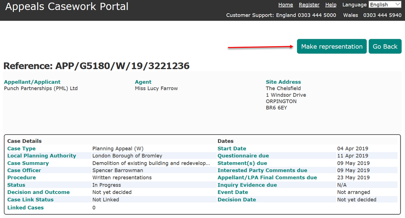This screenshot has width=405, height=218.
Task: Click the In Progress status value
Action: pos(107,185)
